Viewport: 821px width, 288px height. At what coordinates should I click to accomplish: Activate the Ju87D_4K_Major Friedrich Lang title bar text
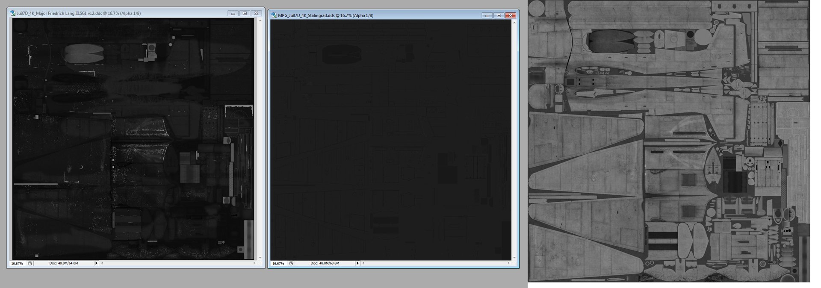79,13
